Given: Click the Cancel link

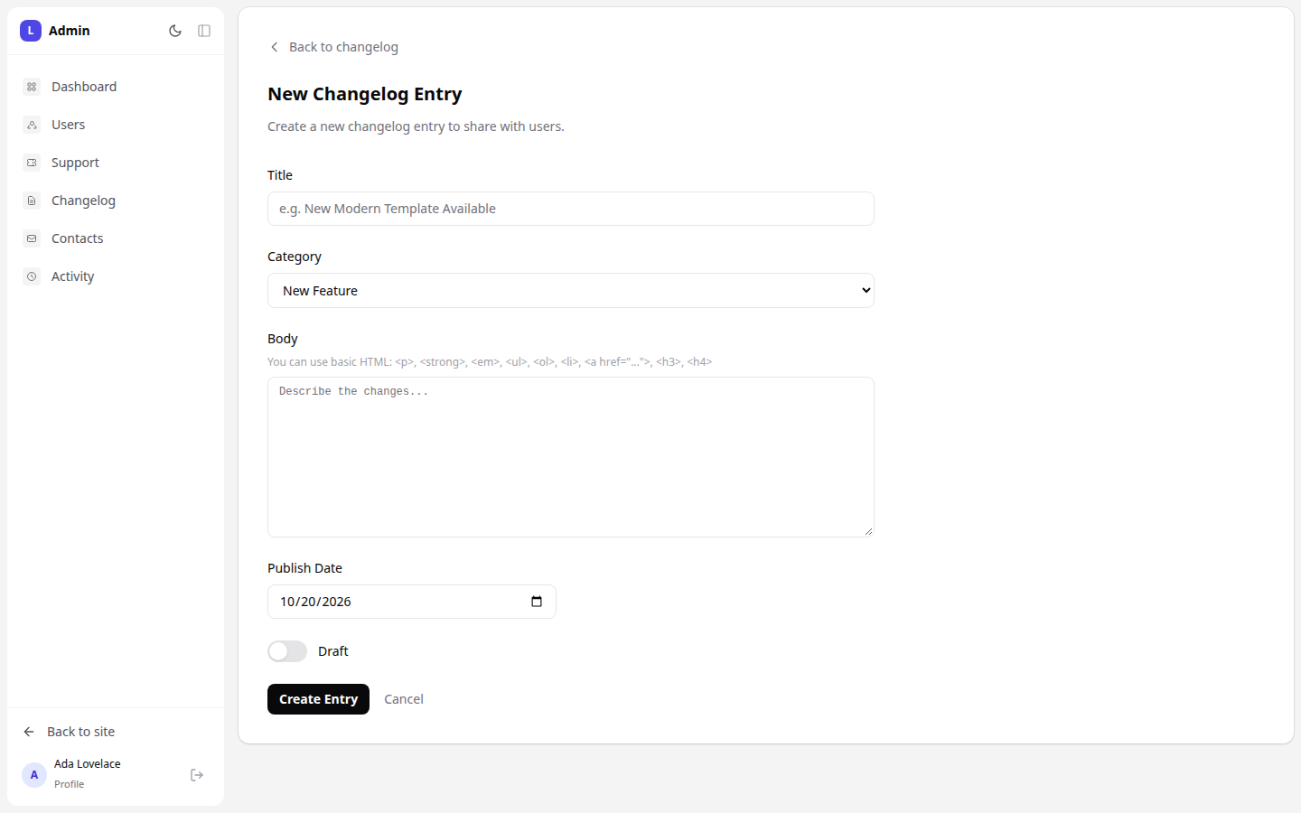Looking at the screenshot, I should pyautogui.click(x=404, y=699).
